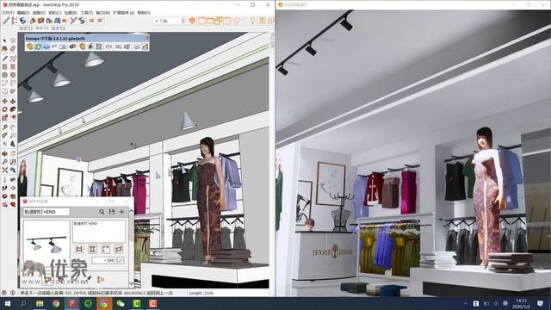The height and width of the screenshot is (310, 551).
Task: Click the Enscape sound icon
Action: tap(108, 46)
